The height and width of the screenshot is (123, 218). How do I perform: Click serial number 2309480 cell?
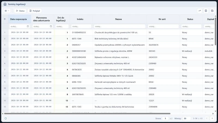(163, 63)
